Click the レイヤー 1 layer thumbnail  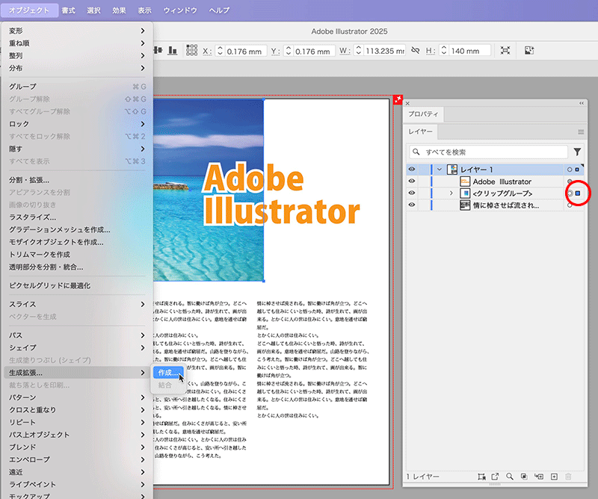point(452,170)
